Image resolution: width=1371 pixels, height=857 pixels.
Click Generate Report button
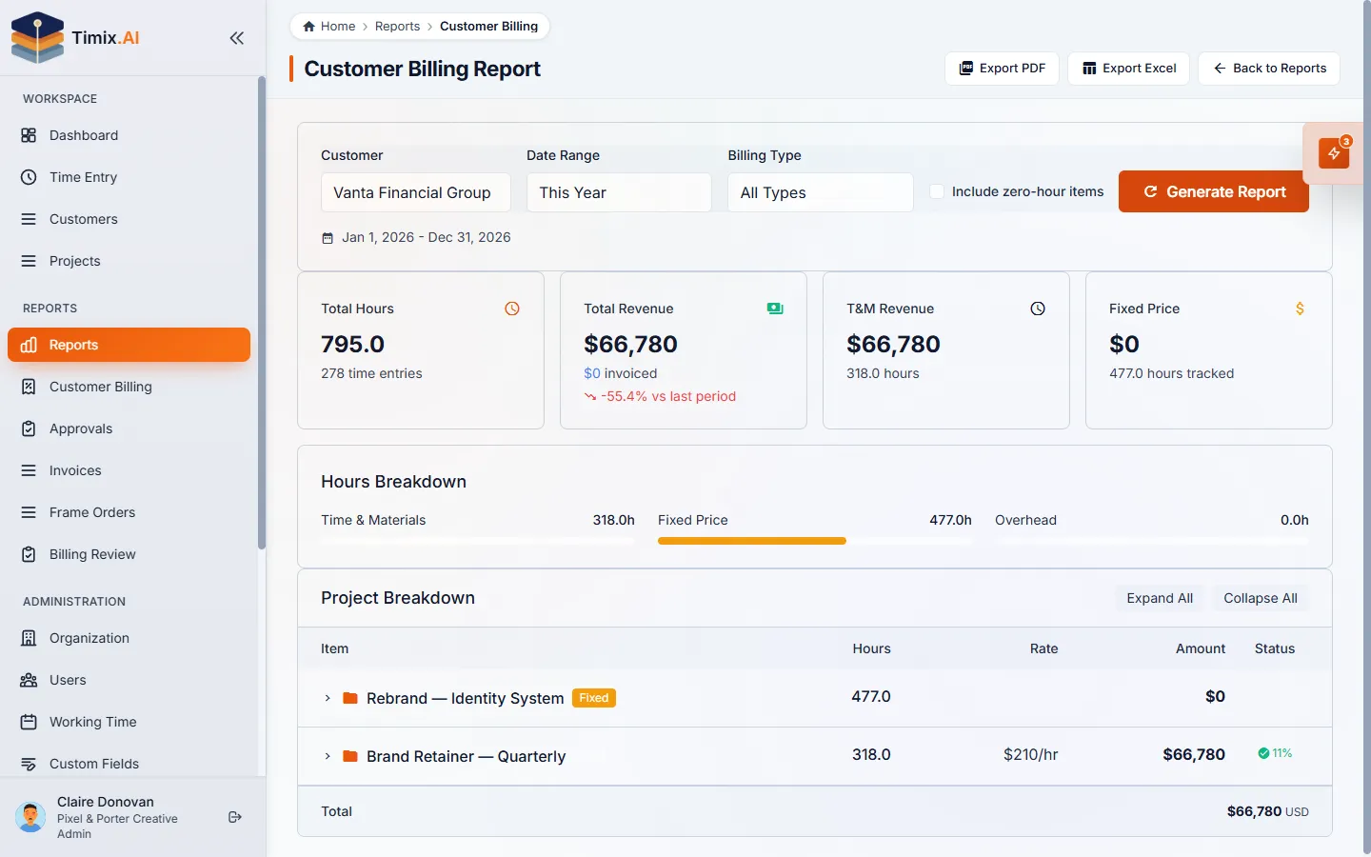(x=1214, y=191)
